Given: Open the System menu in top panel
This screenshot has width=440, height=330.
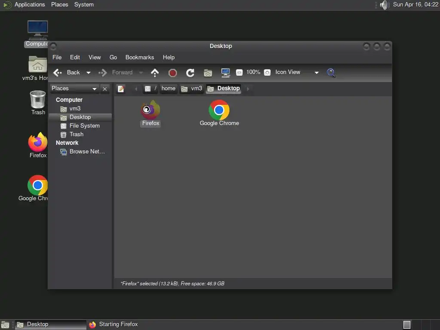Looking at the screenshot, I should 84,4.
